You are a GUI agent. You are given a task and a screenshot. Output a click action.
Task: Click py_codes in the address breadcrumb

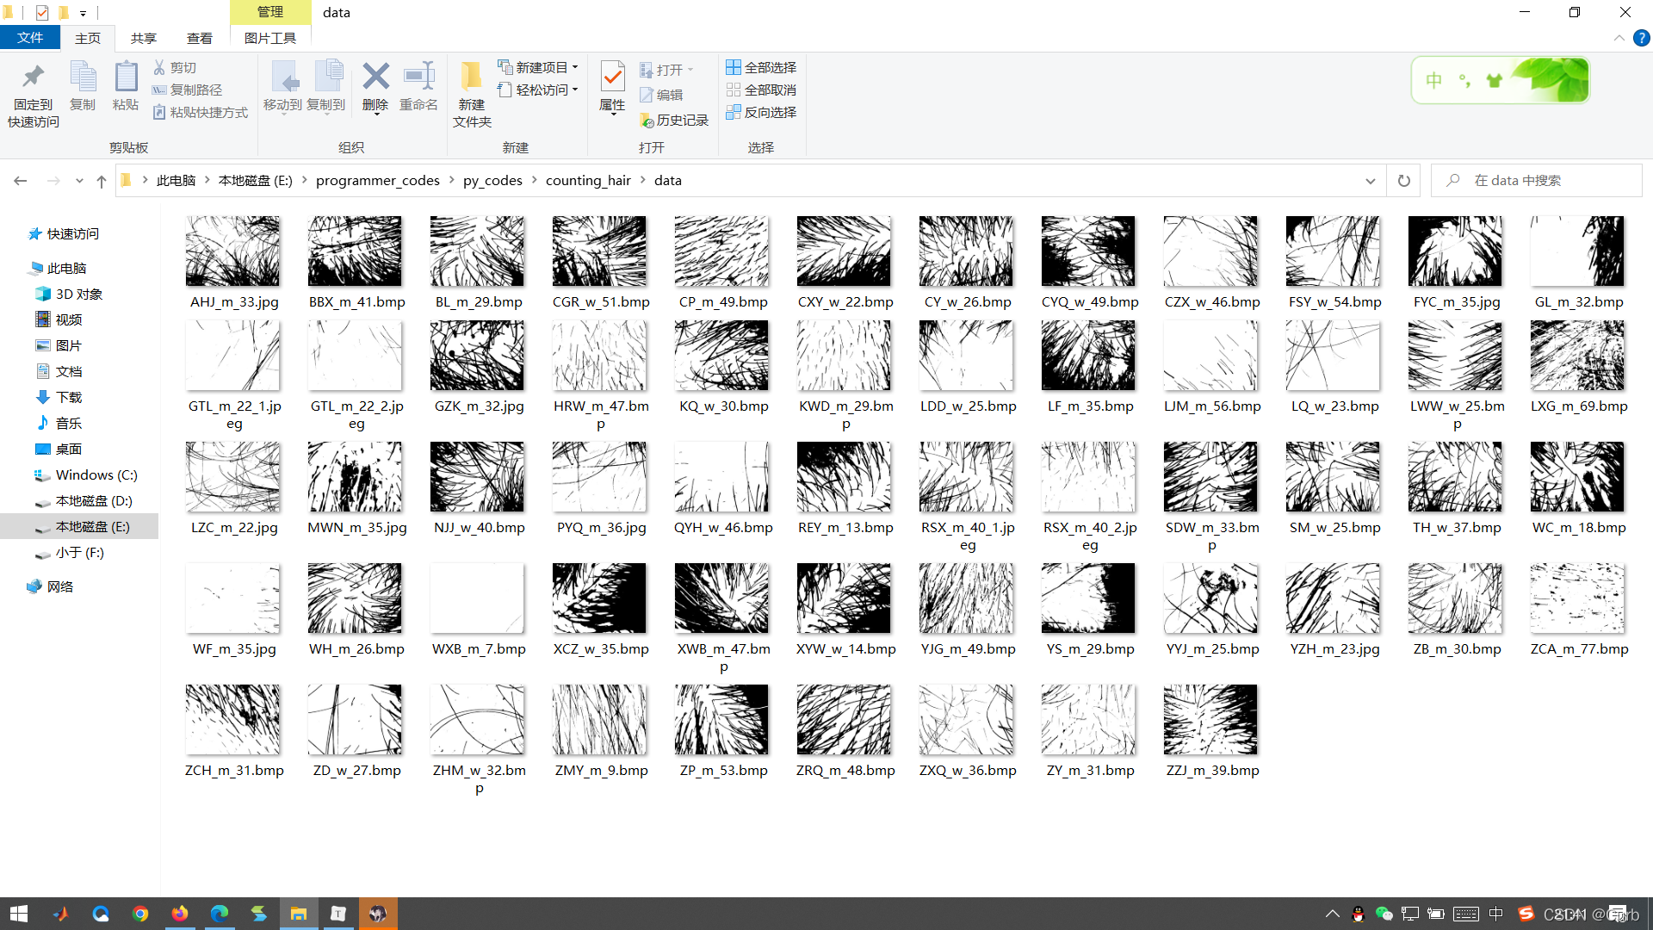point(492,181)
